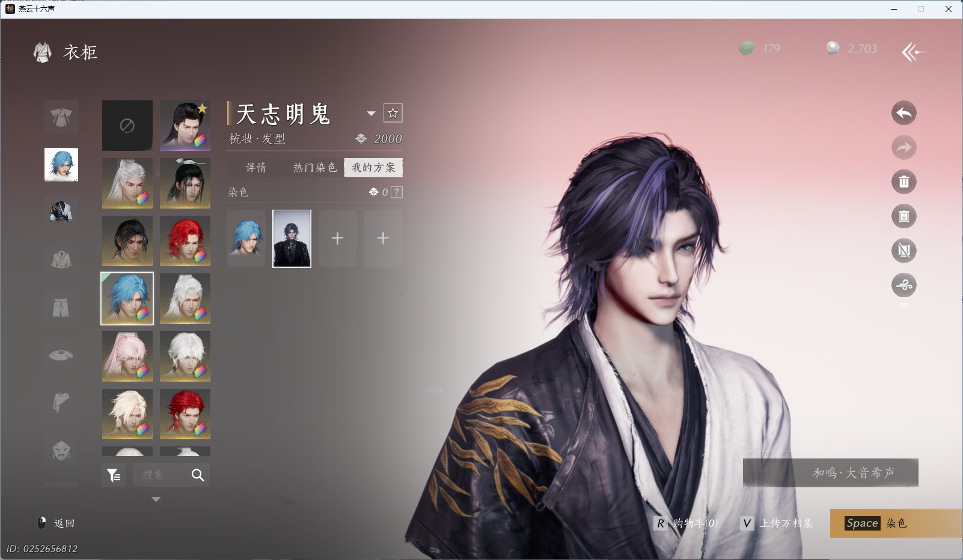Switch to the 详情 tab

[x=256, y=168]
